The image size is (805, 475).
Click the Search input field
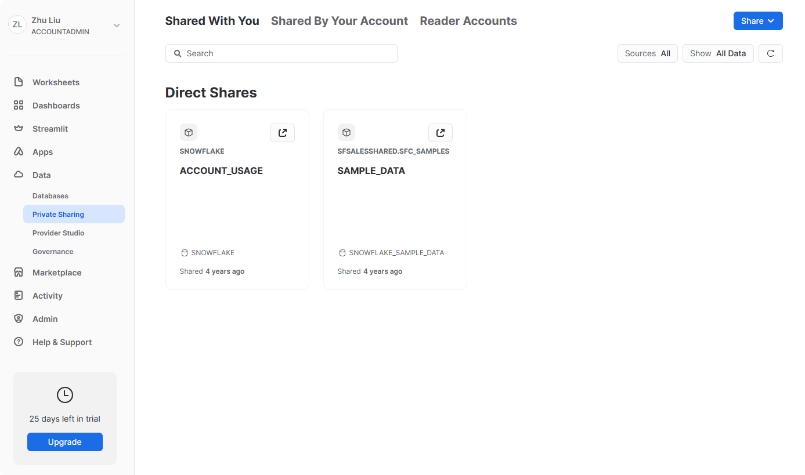click(x=281, y=53)
